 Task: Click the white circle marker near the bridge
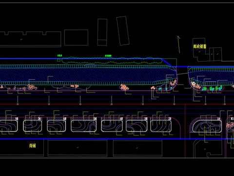[194, 84]
